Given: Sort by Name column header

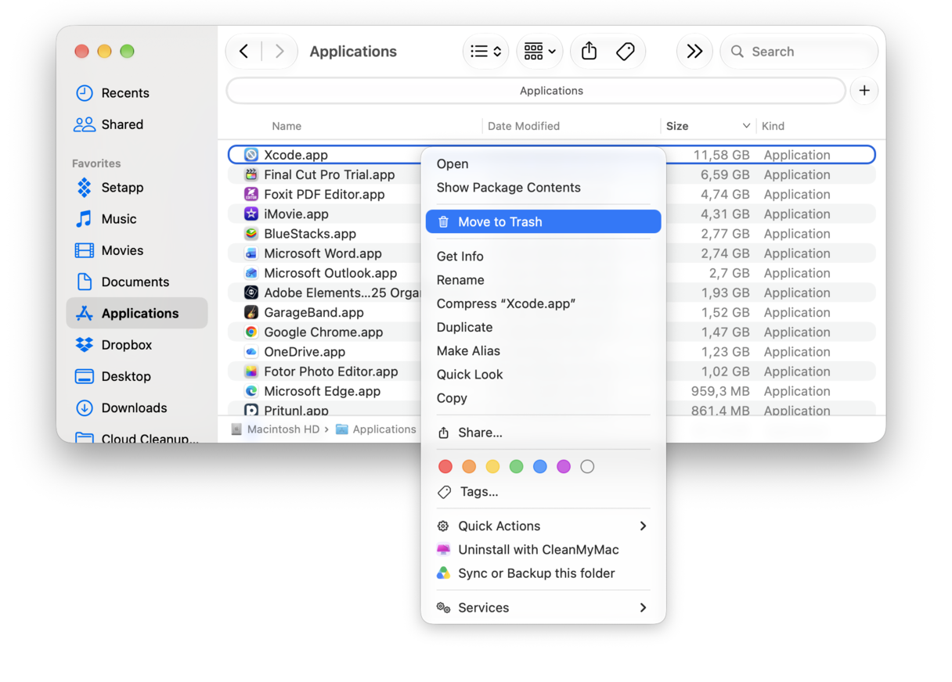Looking at the screenshot, I should pyautogui.click(x=287, y=126).
